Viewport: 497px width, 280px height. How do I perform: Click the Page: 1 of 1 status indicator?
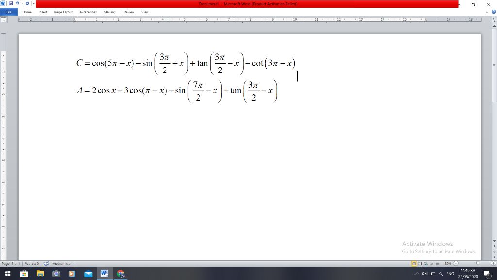coord(11,263)
